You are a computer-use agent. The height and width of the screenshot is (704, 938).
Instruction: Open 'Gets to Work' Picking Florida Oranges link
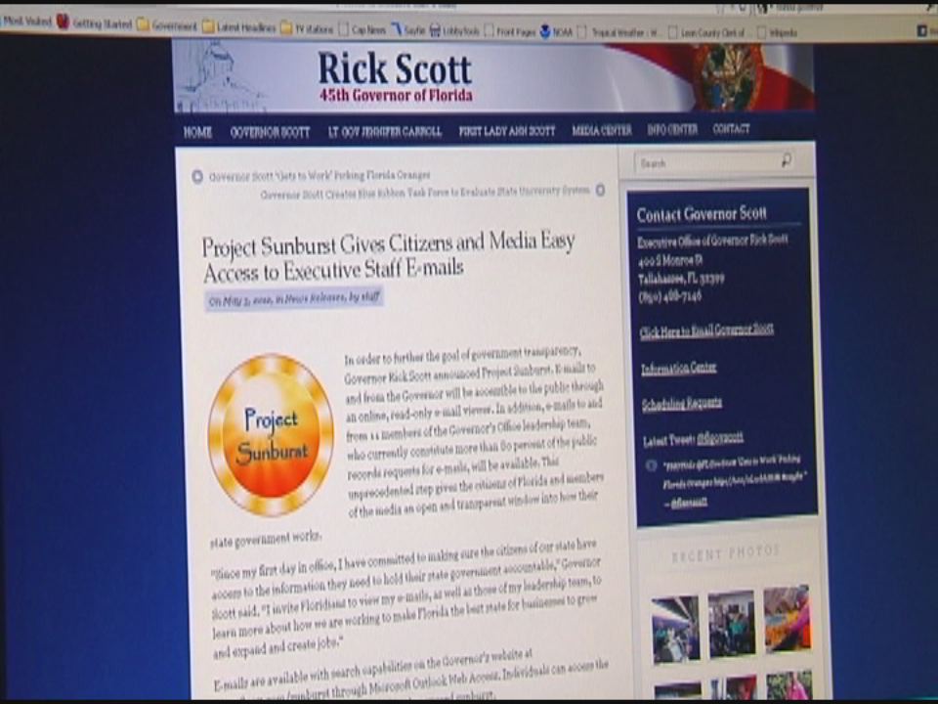point(320,175)
